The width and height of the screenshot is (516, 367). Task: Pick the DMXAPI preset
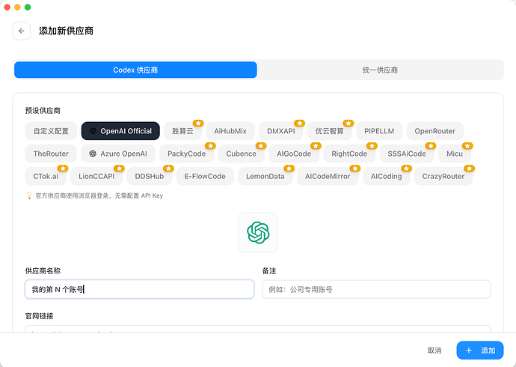point(281,131)
